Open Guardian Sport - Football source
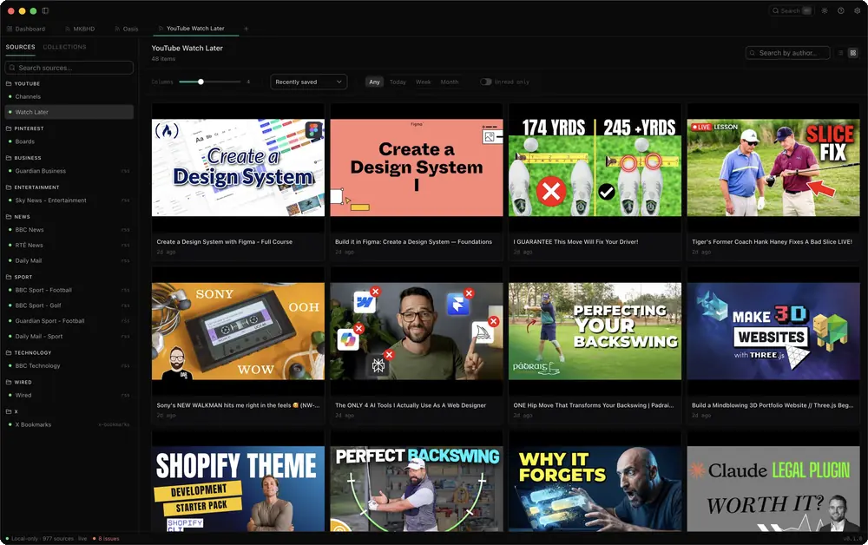This screenshot has height=545, width=868. coord(69,321)
